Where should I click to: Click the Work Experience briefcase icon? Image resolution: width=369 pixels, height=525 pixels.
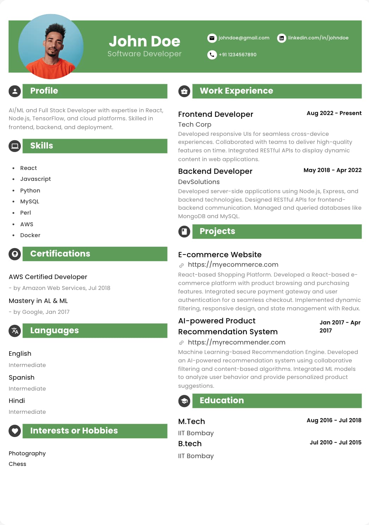pos(184,91)
